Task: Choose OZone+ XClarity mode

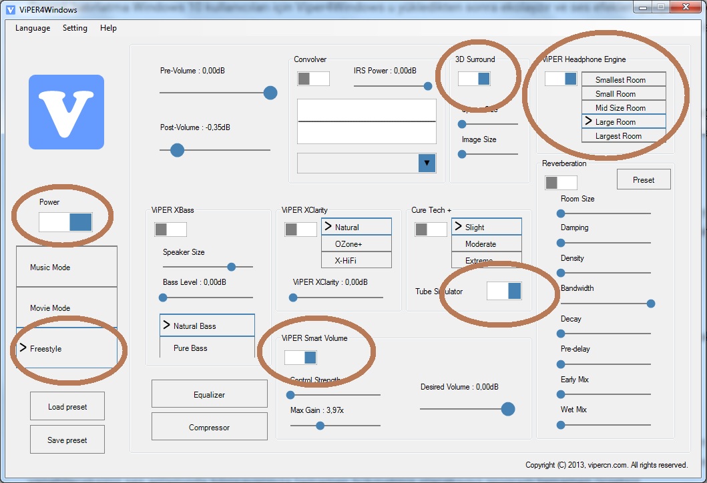Action: pyautogui.click(x=357, y=244)
